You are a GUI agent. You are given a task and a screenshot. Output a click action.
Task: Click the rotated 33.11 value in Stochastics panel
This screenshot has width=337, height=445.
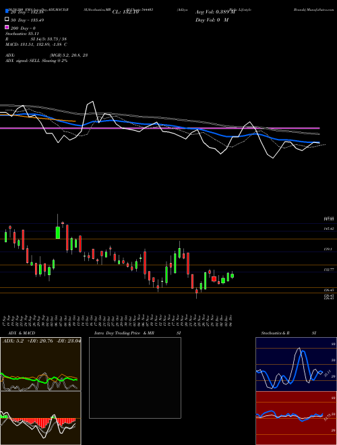(x=328, y=373)
